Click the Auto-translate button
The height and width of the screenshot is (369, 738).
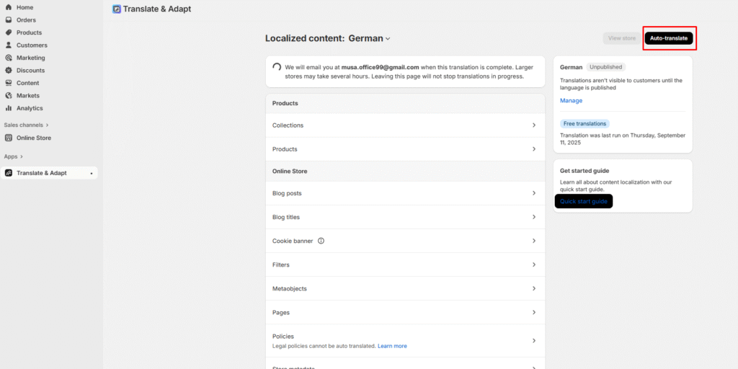click(668, 39)
